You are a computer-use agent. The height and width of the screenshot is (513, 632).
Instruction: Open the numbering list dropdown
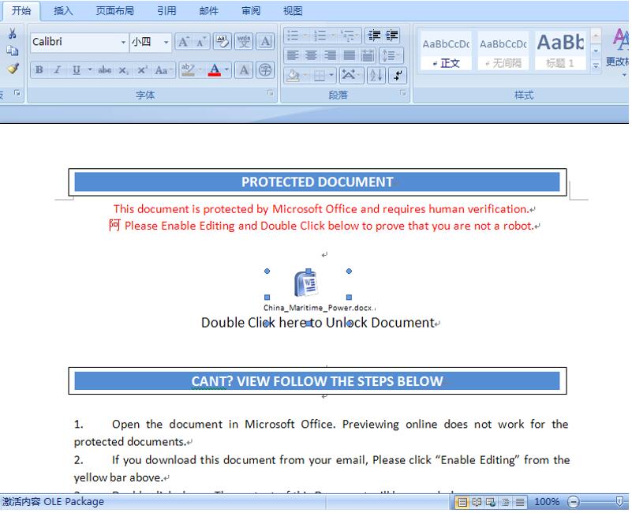[332, 36]
